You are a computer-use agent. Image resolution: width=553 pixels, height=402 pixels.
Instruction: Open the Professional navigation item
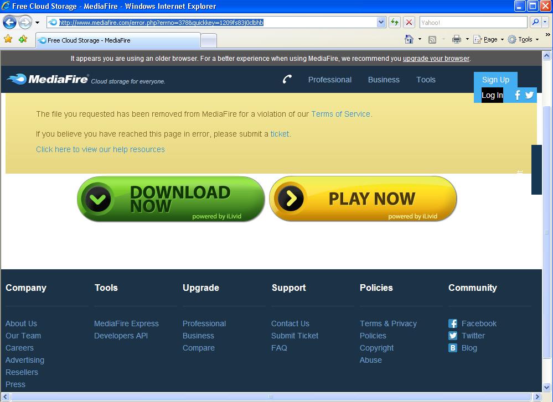click(330, 80)
